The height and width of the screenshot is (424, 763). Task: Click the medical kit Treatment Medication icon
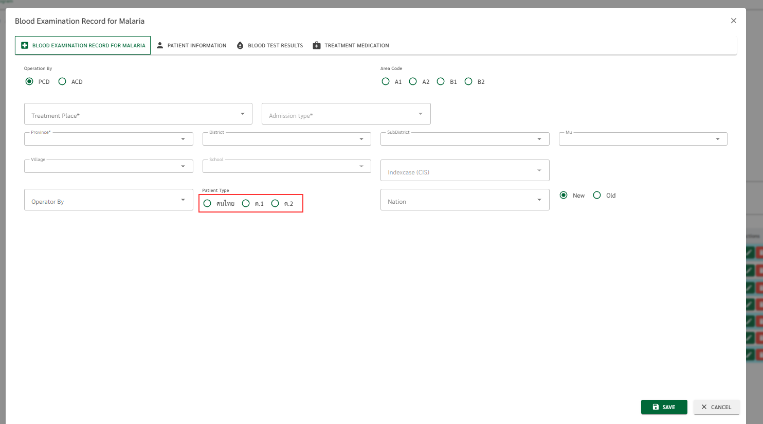317,45
